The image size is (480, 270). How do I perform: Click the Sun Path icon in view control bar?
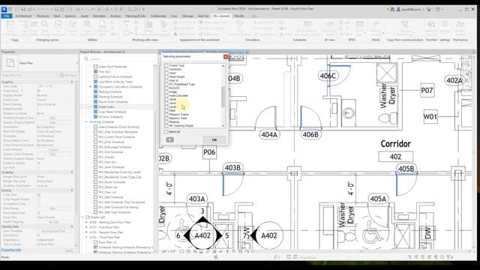(x=195, y=252)
